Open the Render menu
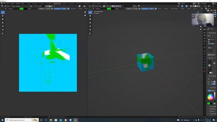The image size is (217, 122). pos(12,4)
